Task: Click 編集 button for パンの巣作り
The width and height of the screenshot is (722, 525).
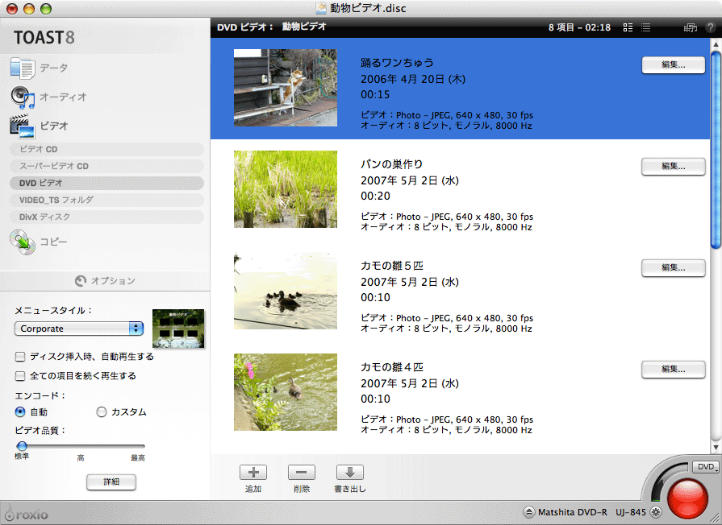Action: tap(673, 167)
